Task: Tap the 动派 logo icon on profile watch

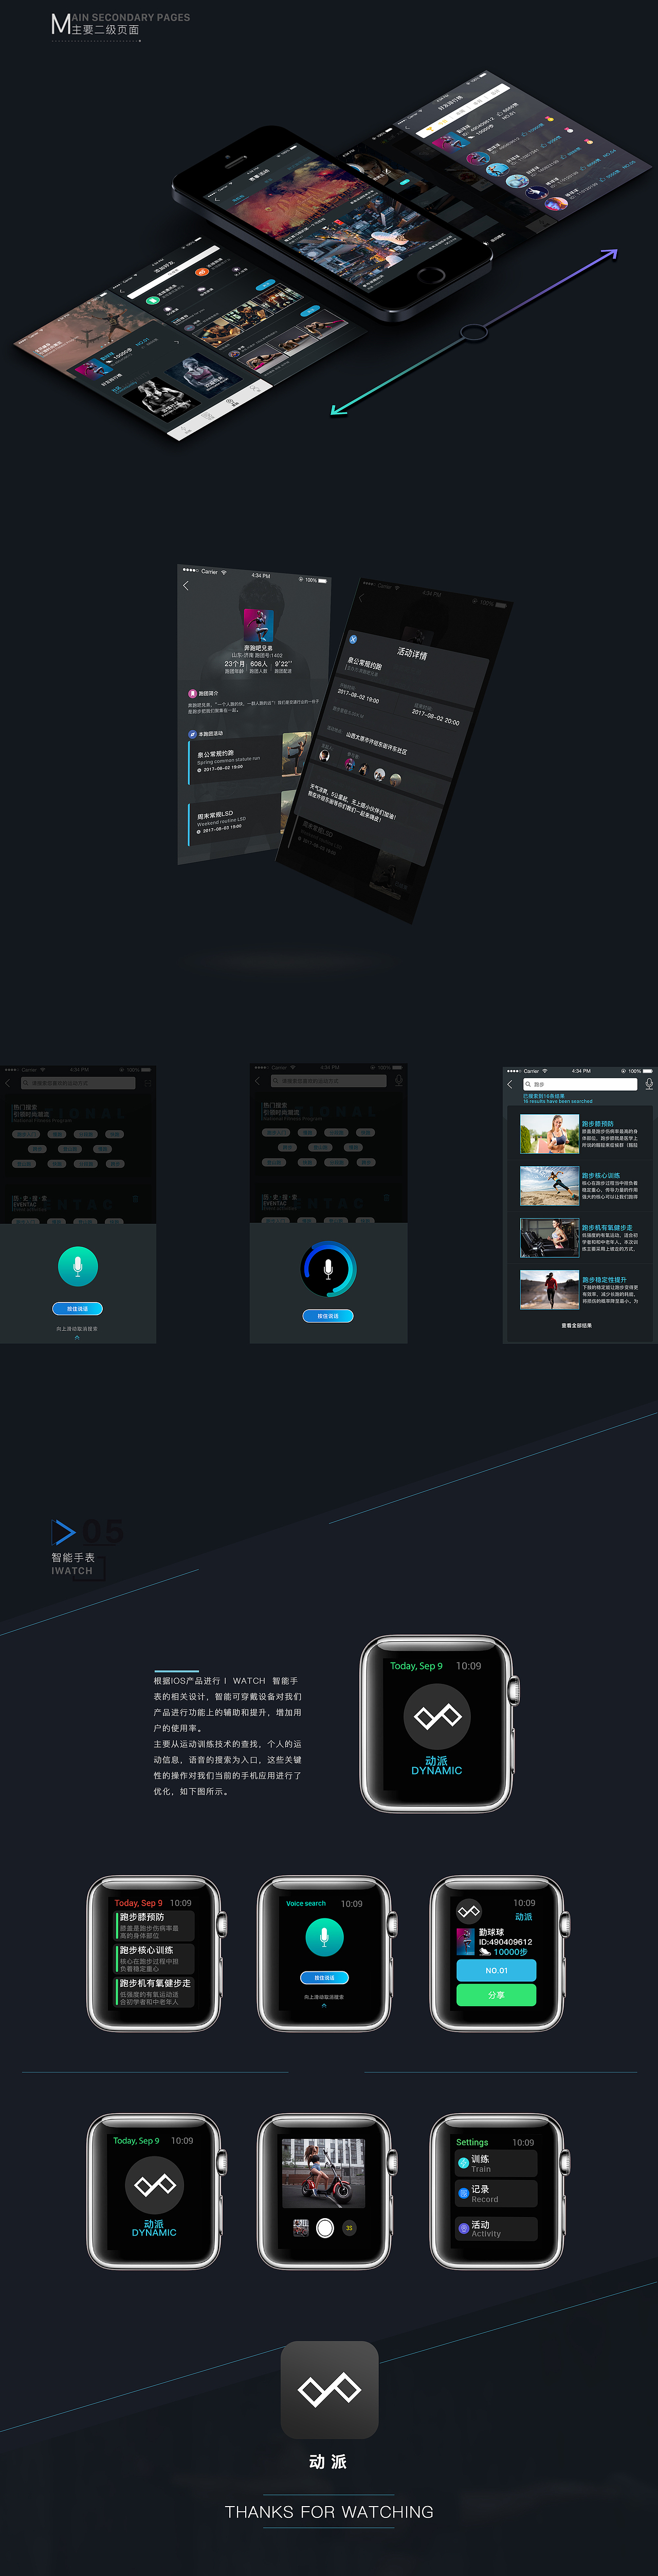Action: coord(469,1912)
